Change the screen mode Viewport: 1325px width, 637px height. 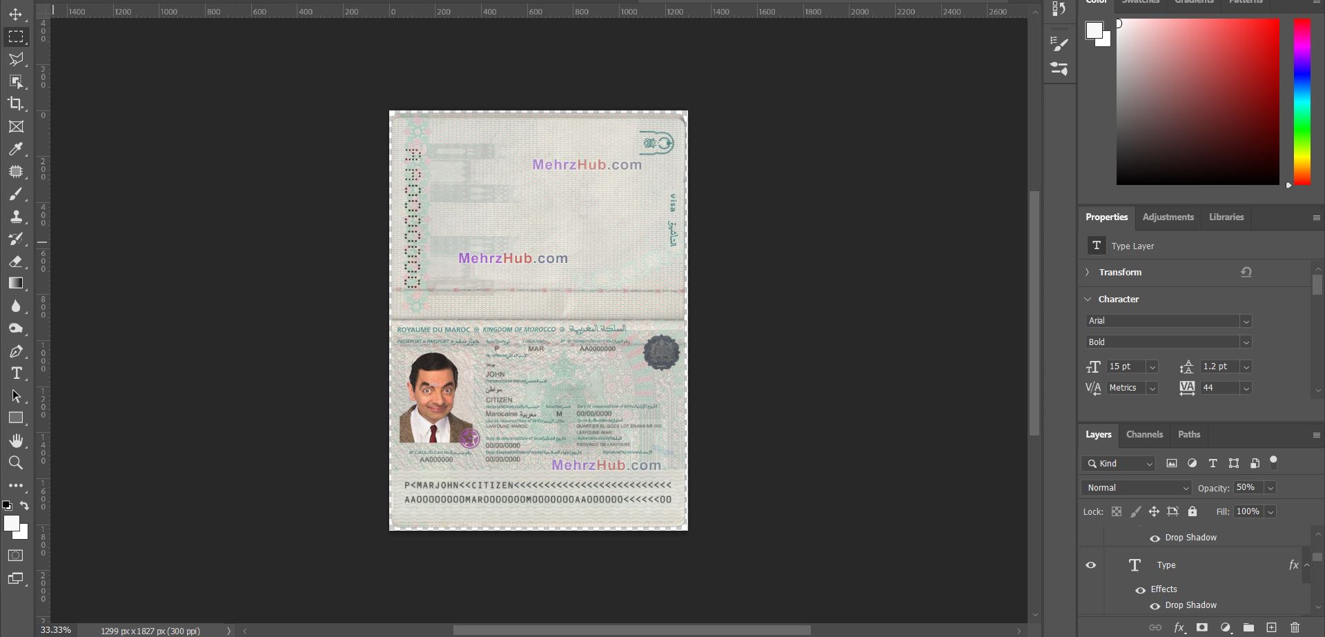point(16,578)
